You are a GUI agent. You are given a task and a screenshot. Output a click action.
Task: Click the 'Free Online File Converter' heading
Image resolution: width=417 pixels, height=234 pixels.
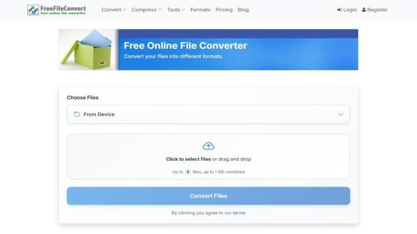pyautogui.click(x=185, y=45)
